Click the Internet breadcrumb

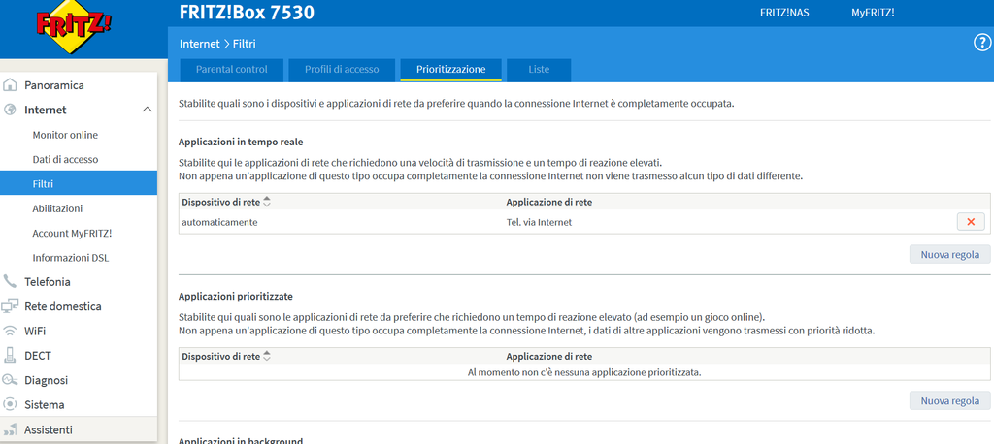tap(198, 44)
